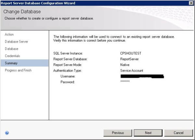The image size is (195, 140).
Task: Select the Database Server step
Action: click(17, 42)
